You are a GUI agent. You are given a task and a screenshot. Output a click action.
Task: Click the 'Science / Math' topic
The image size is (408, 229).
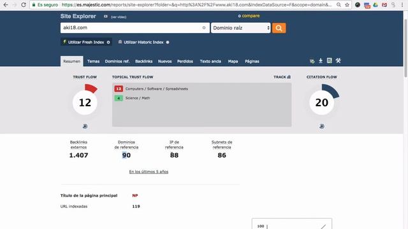138,98
